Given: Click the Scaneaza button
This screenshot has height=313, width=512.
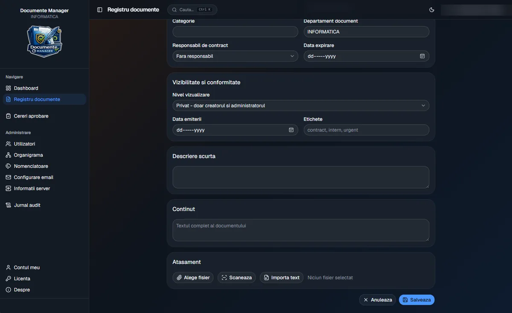Looking at the screenshot, I should tap(237, 278).
